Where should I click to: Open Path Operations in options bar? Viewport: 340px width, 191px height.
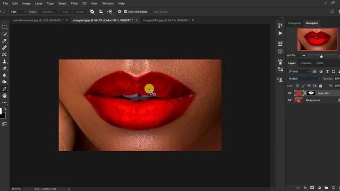click(92, 12)
